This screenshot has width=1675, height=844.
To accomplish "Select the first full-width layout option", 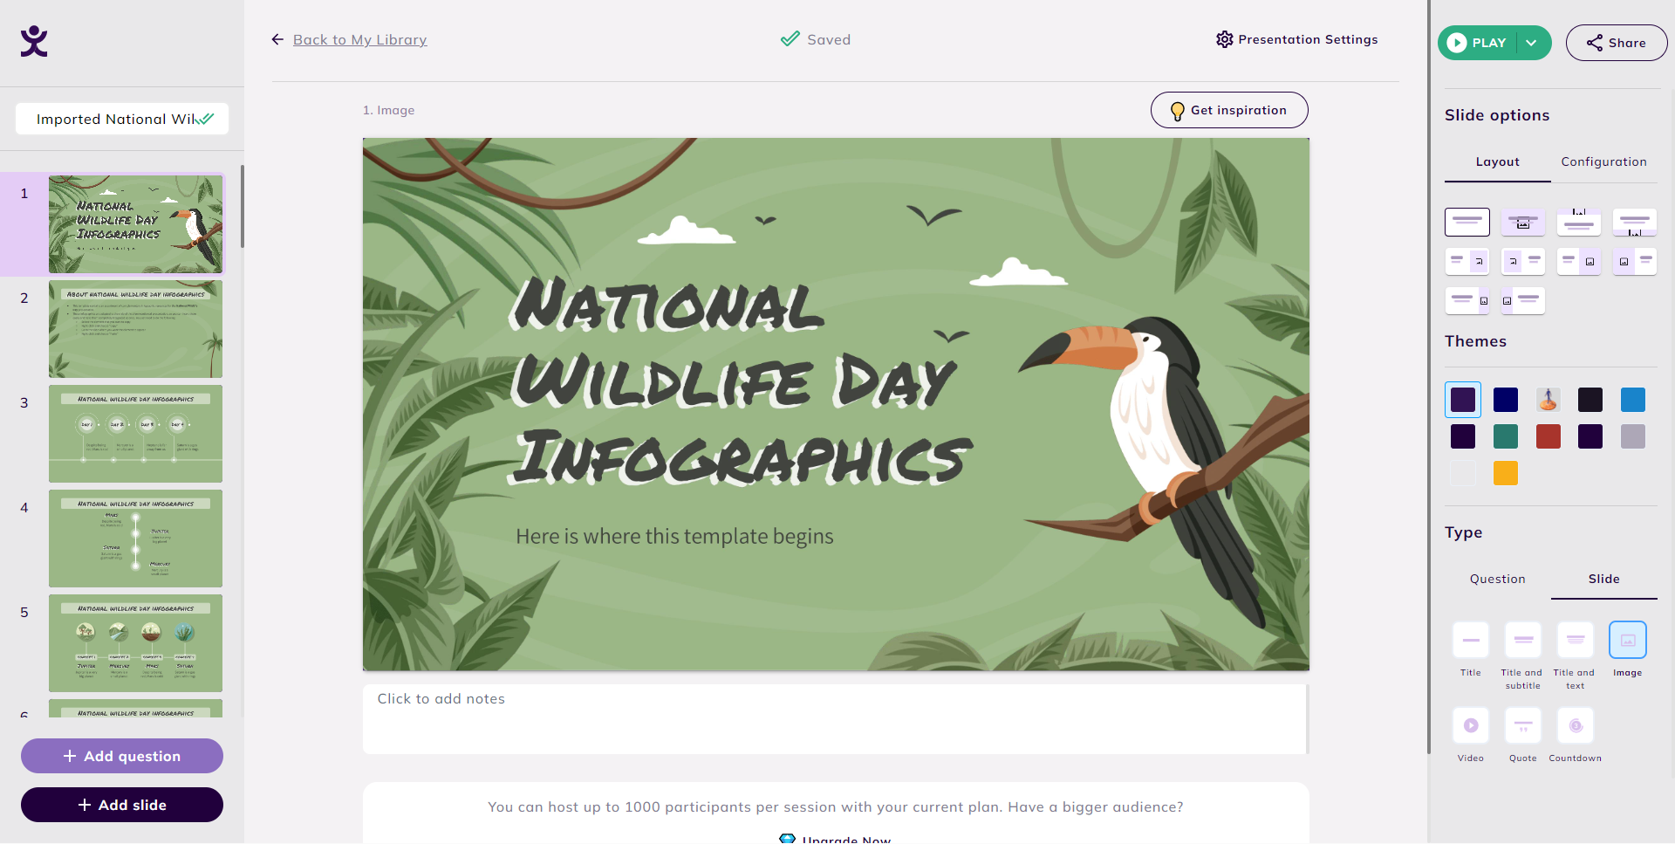I will 1467,222.
